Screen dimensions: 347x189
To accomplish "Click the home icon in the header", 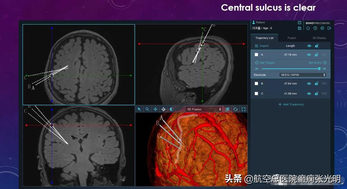I will coord(308,28).
